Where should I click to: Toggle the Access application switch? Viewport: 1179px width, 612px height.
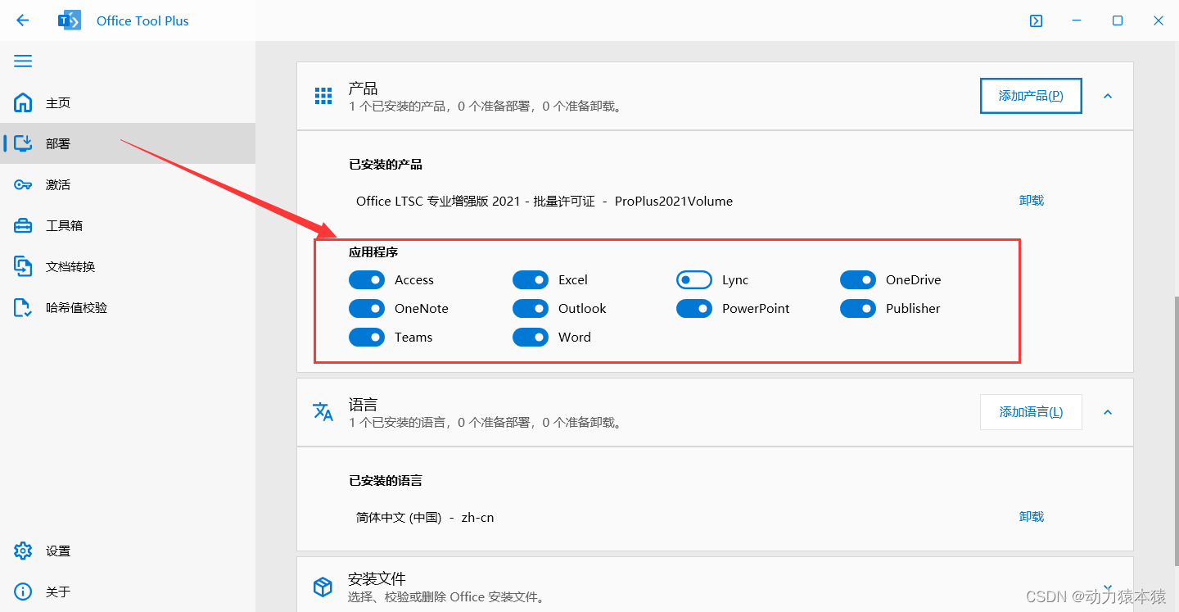pyautogui.click(x=367, y=280)
